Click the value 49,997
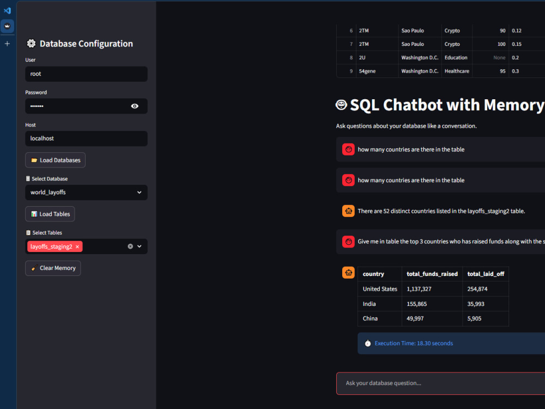 pos(415,318)
